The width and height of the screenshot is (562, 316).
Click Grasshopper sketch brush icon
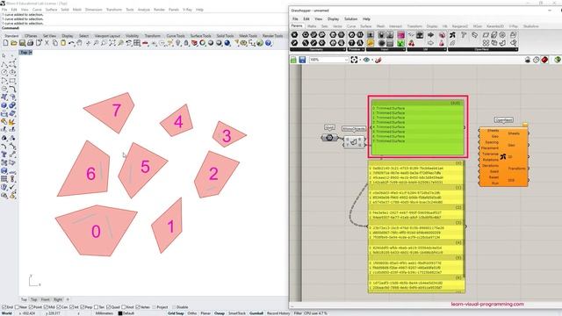[x=378, y=60]
